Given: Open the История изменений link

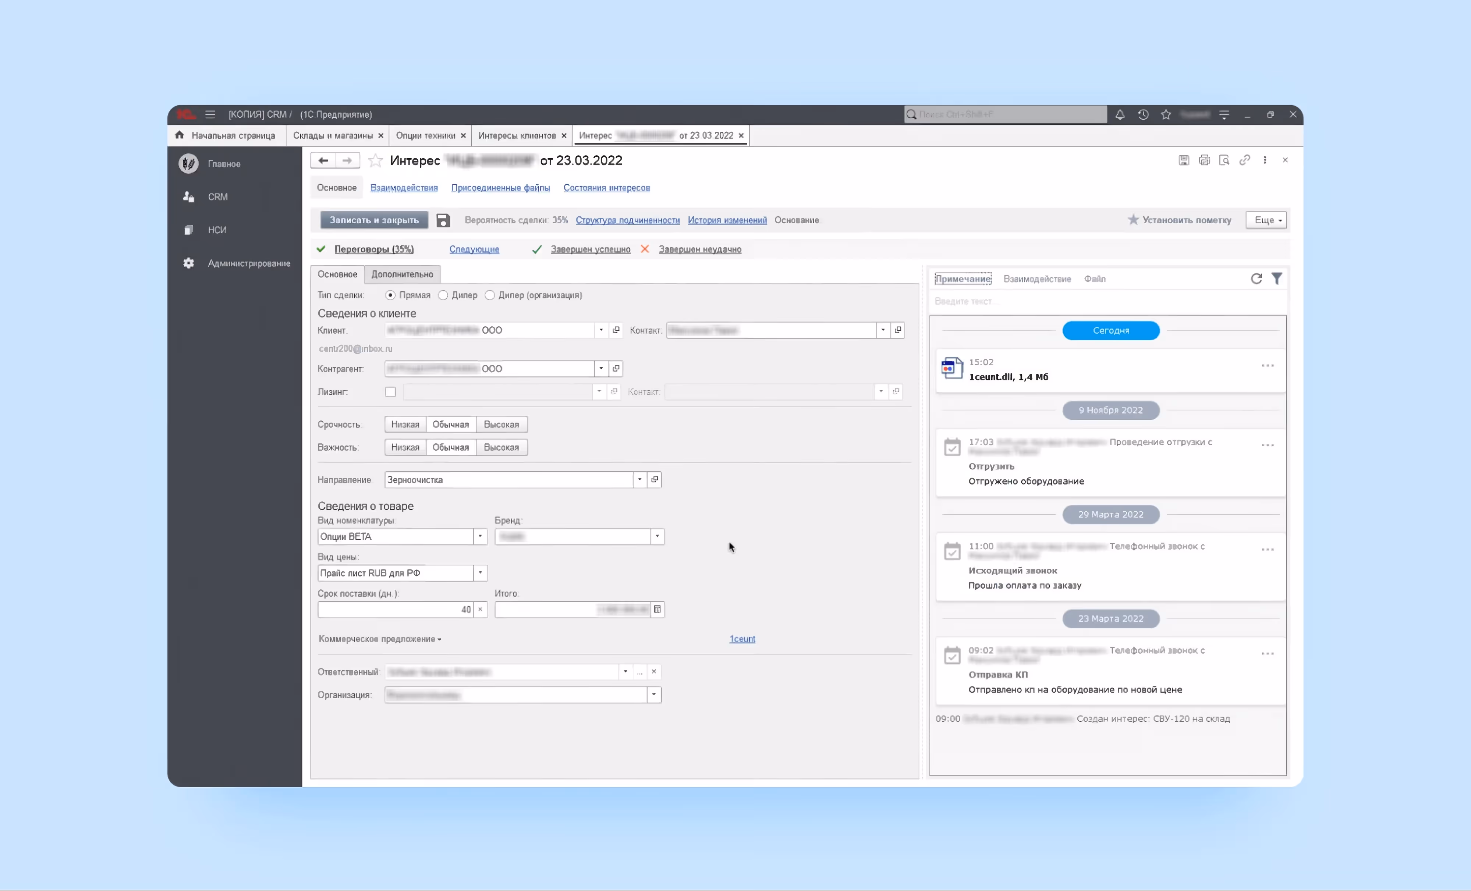Looking at the screenshot, I should point(727,220).
